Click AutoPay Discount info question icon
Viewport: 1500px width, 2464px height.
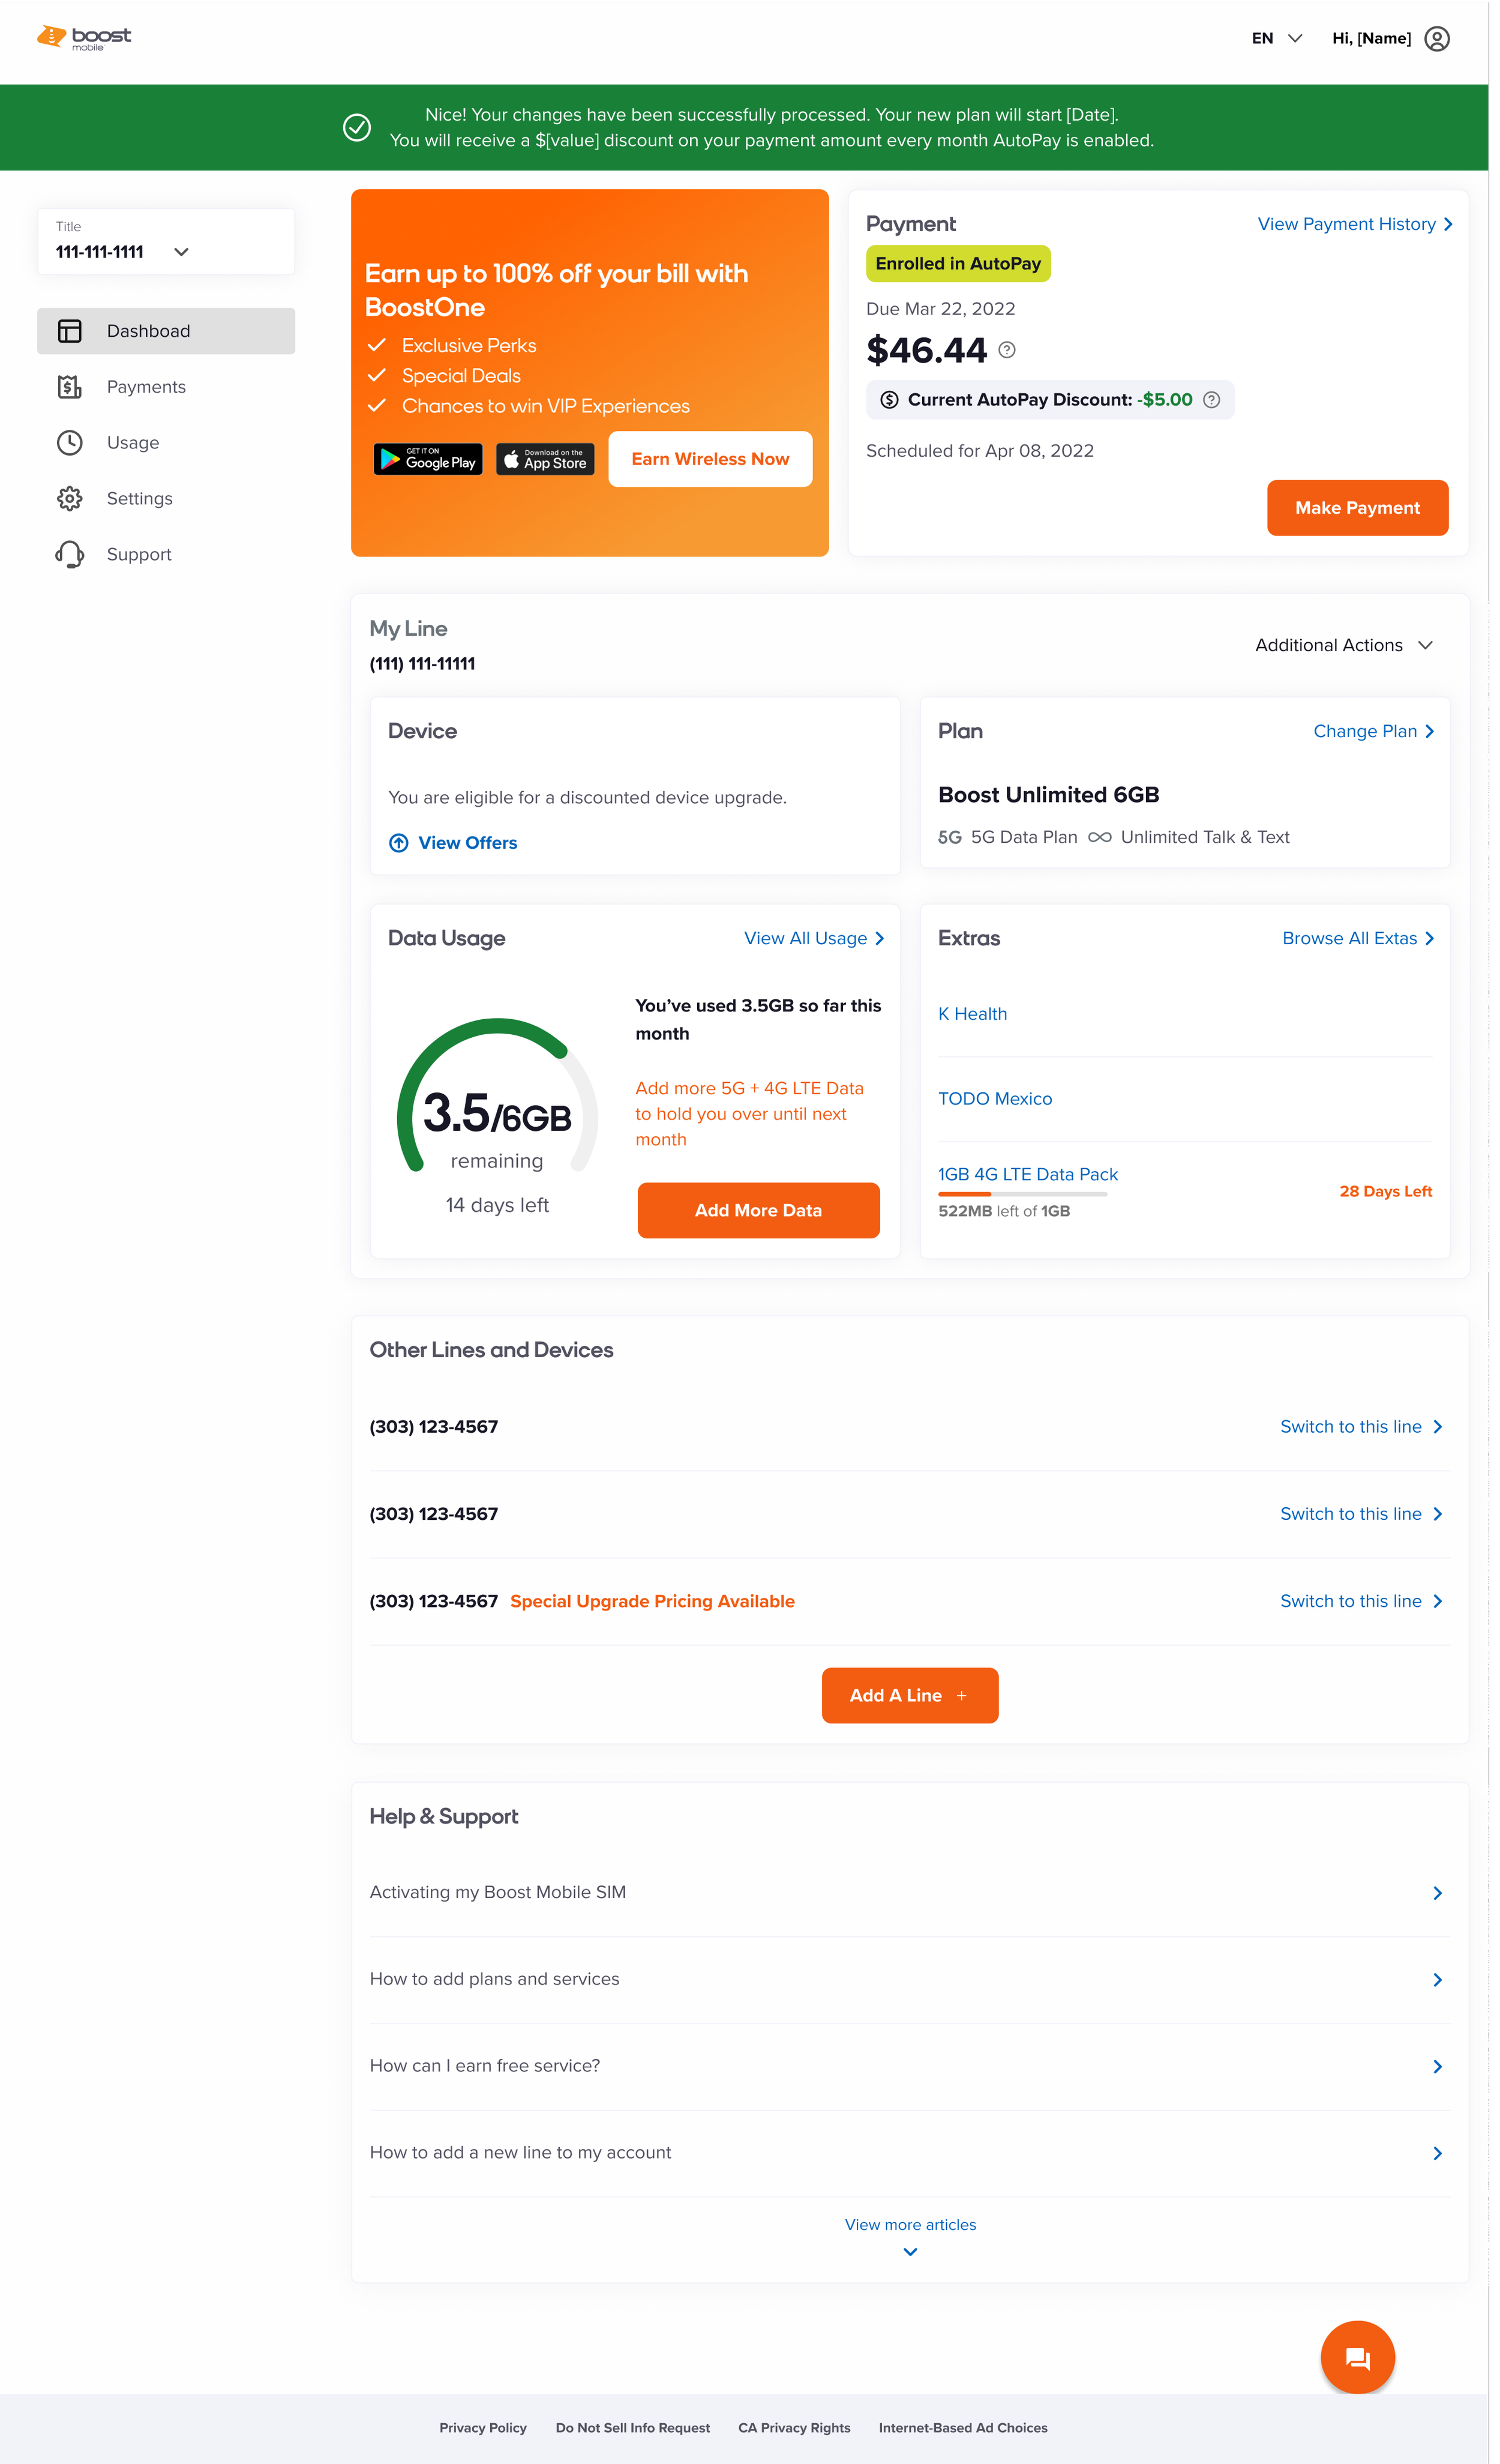pyautogui.click(x=1211, y=400)
